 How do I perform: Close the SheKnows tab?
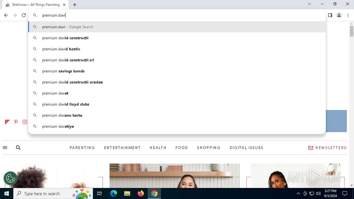click(x=64, y=5)
